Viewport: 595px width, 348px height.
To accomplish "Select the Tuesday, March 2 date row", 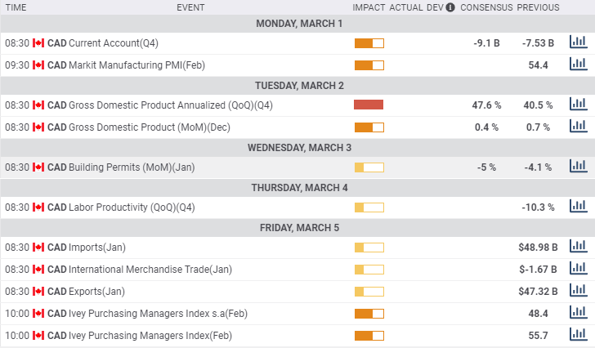I will point(299,85).
